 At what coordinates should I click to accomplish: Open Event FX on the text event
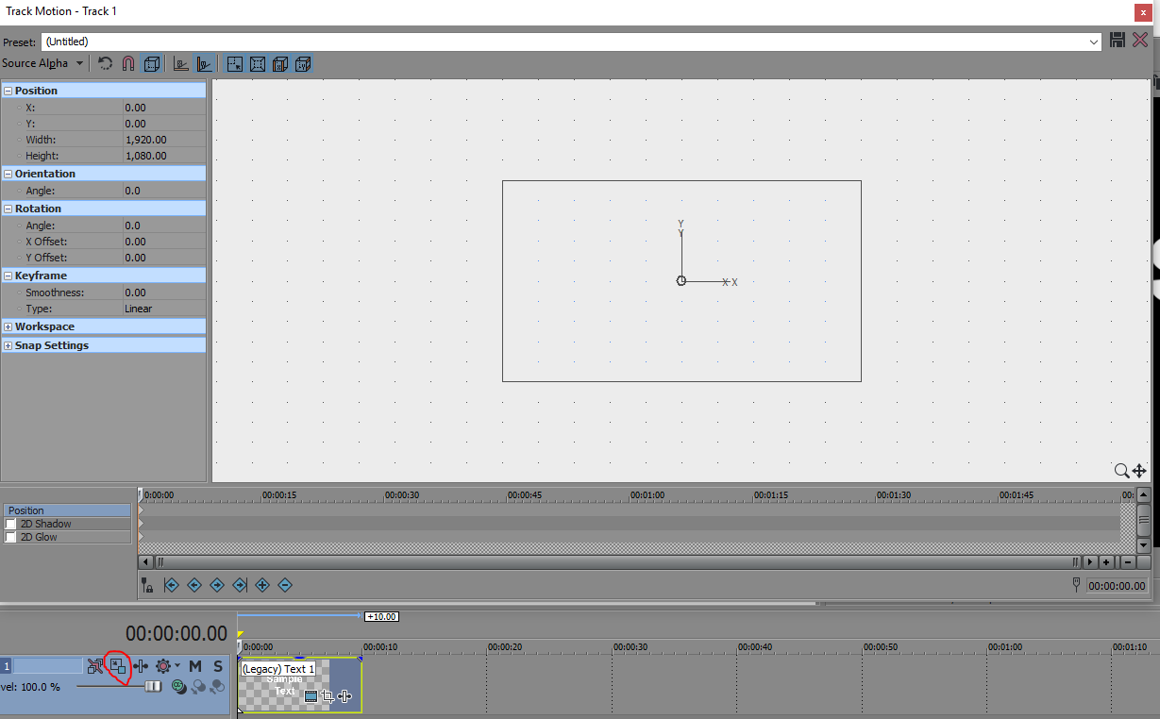pos(345,695)
